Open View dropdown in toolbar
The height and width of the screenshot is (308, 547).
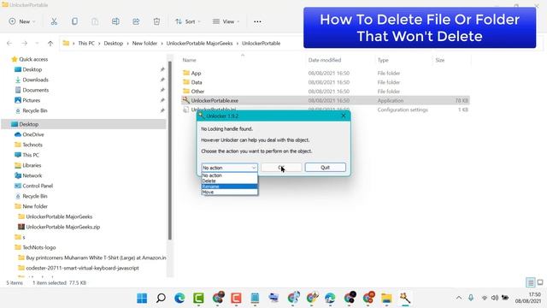(226, 21)
